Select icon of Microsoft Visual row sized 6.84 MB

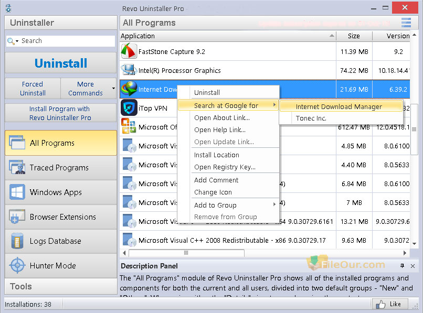pos(129,183)
